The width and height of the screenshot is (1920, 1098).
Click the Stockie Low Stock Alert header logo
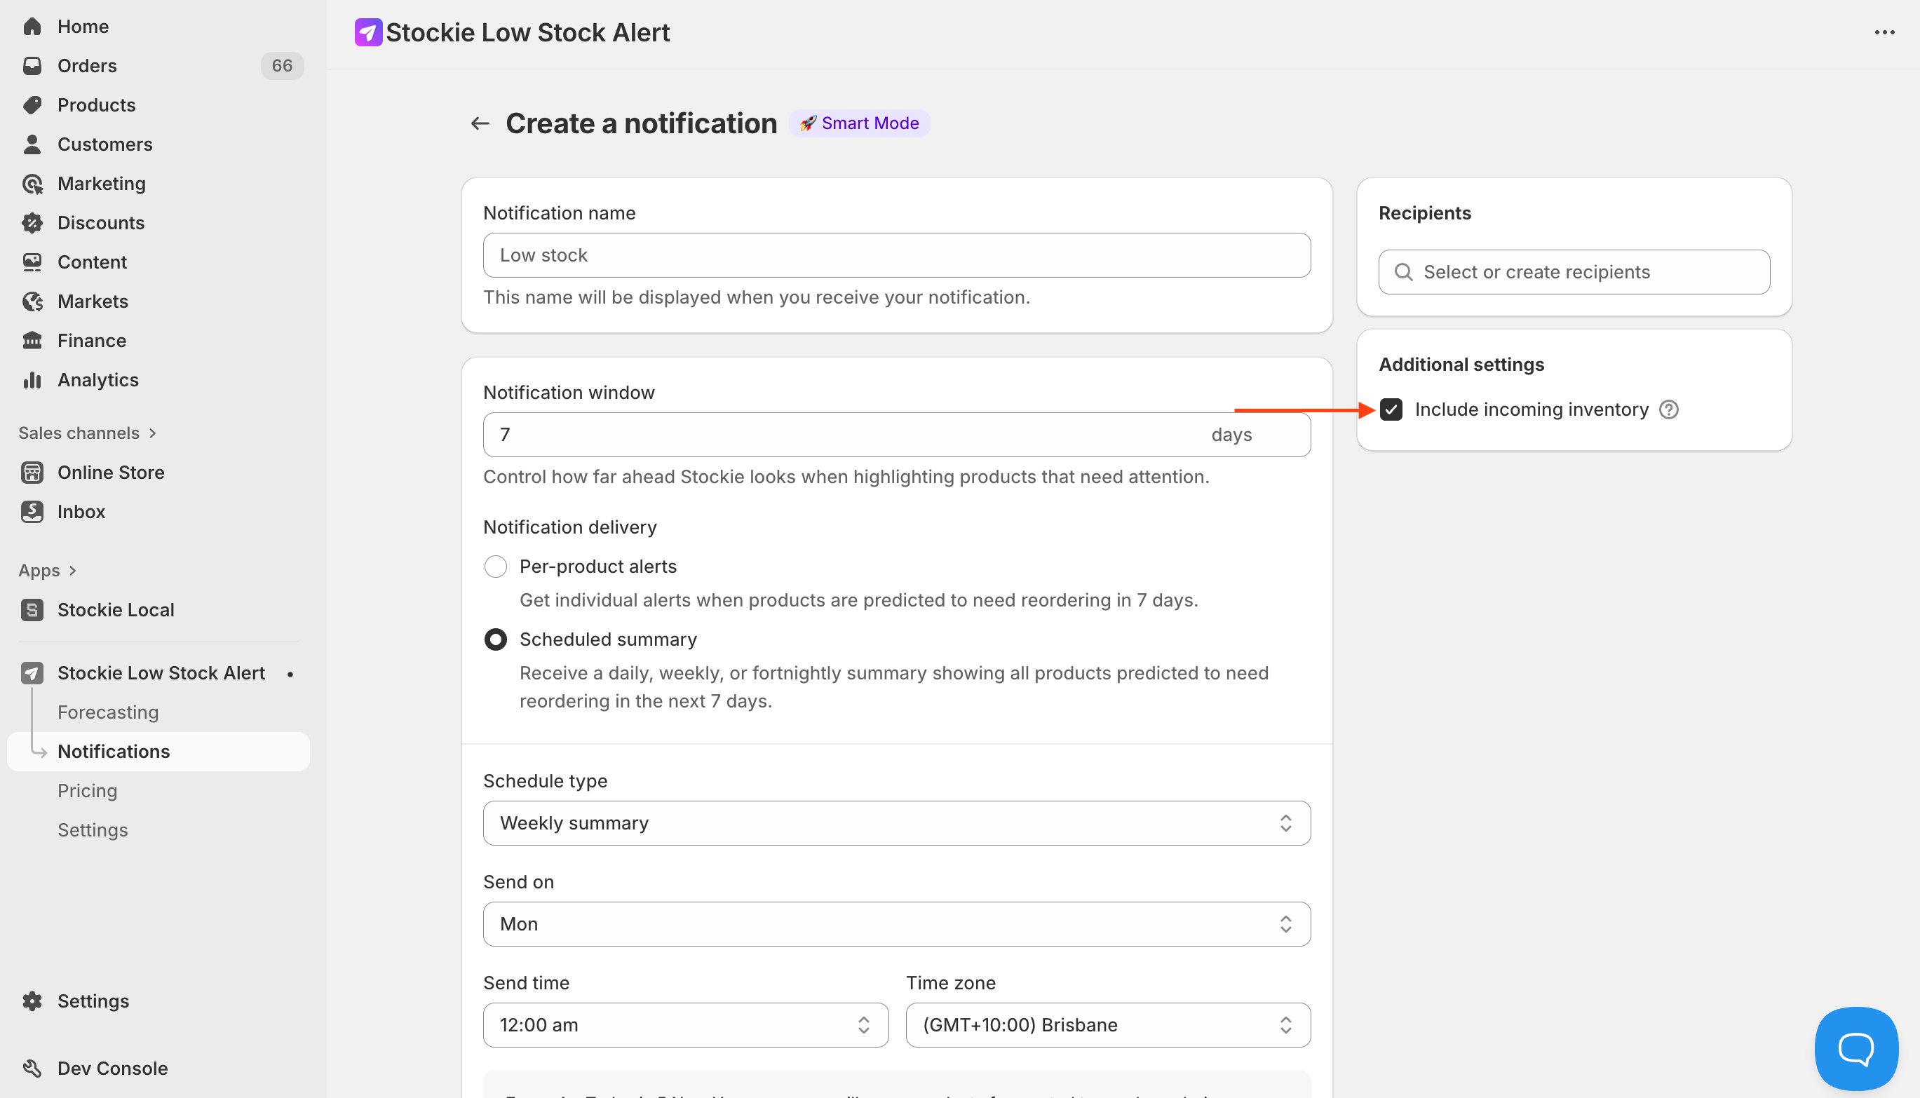pos(368,32)
